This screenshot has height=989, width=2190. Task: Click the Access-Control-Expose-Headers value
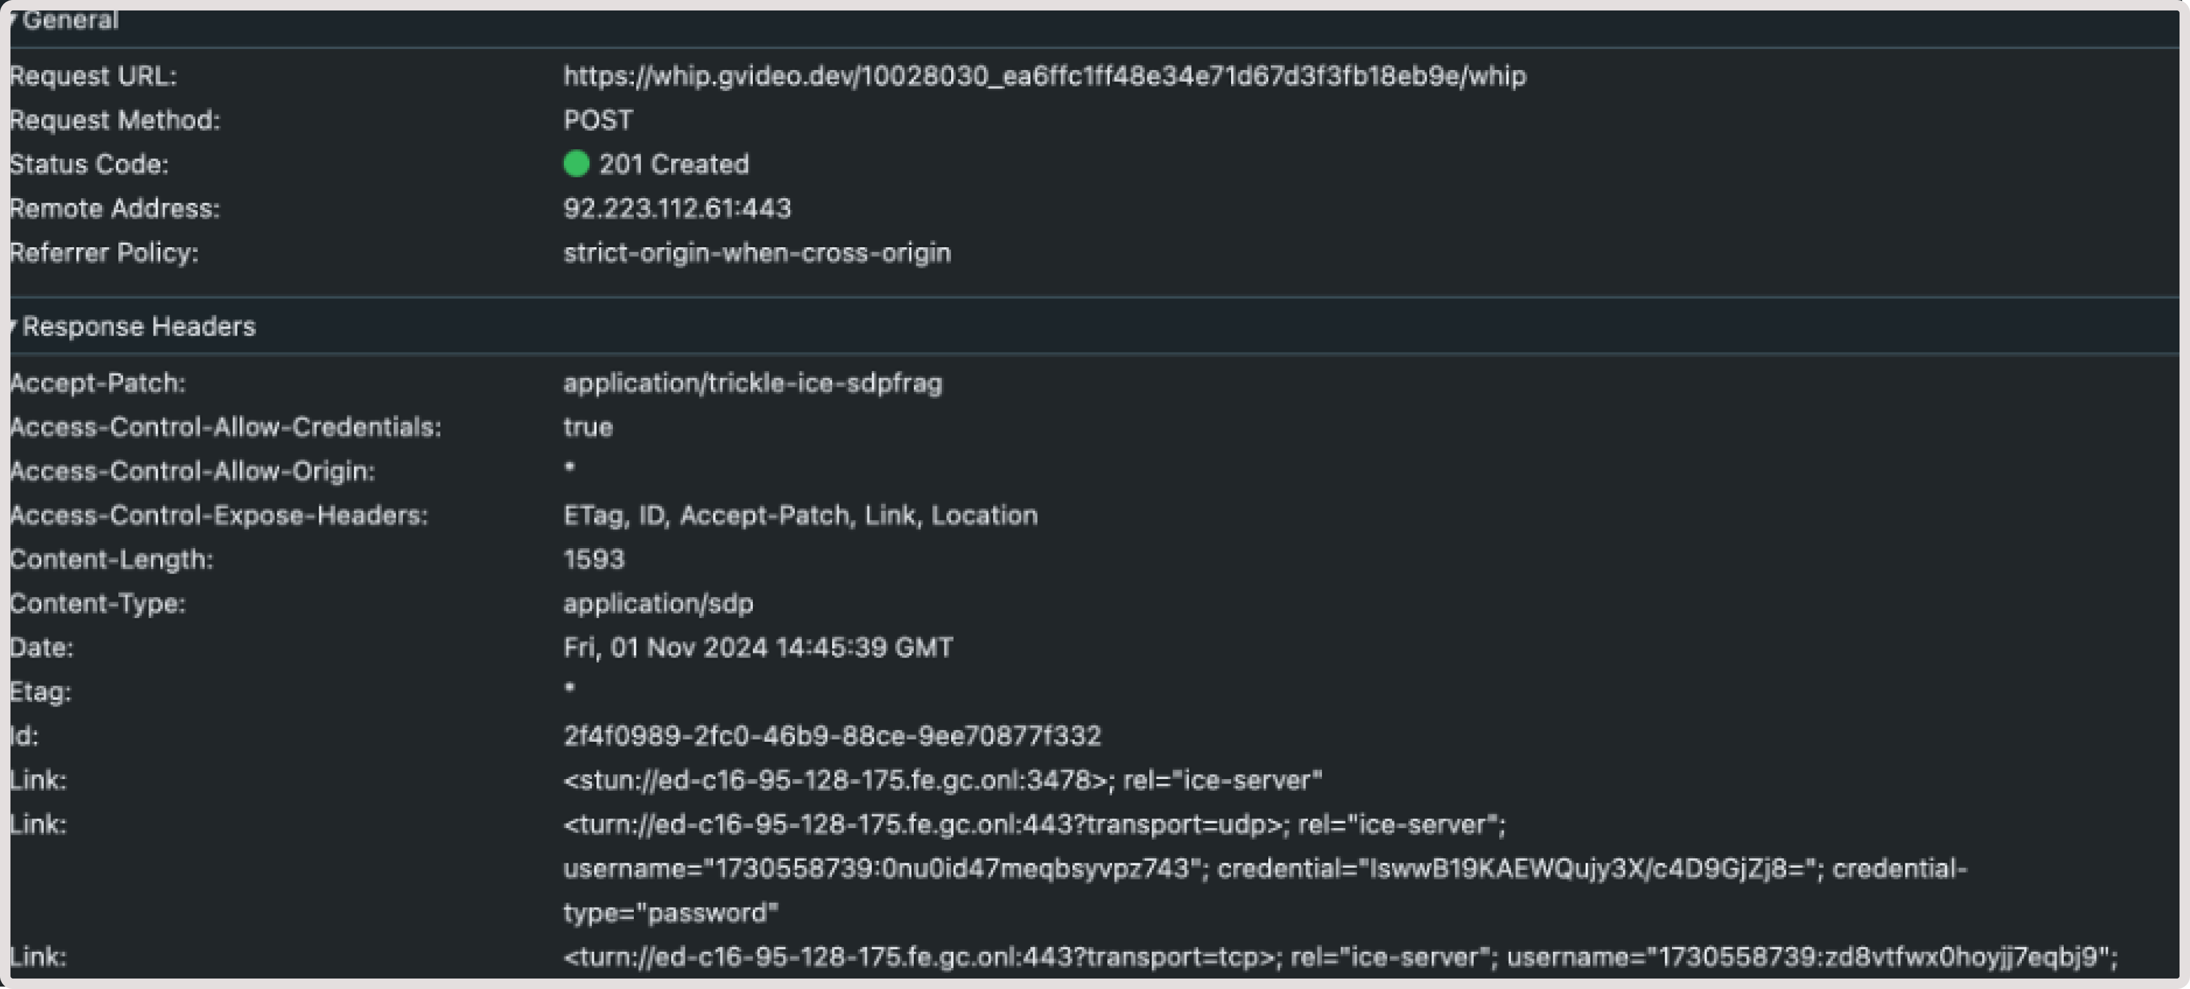(x=800, y=515)
